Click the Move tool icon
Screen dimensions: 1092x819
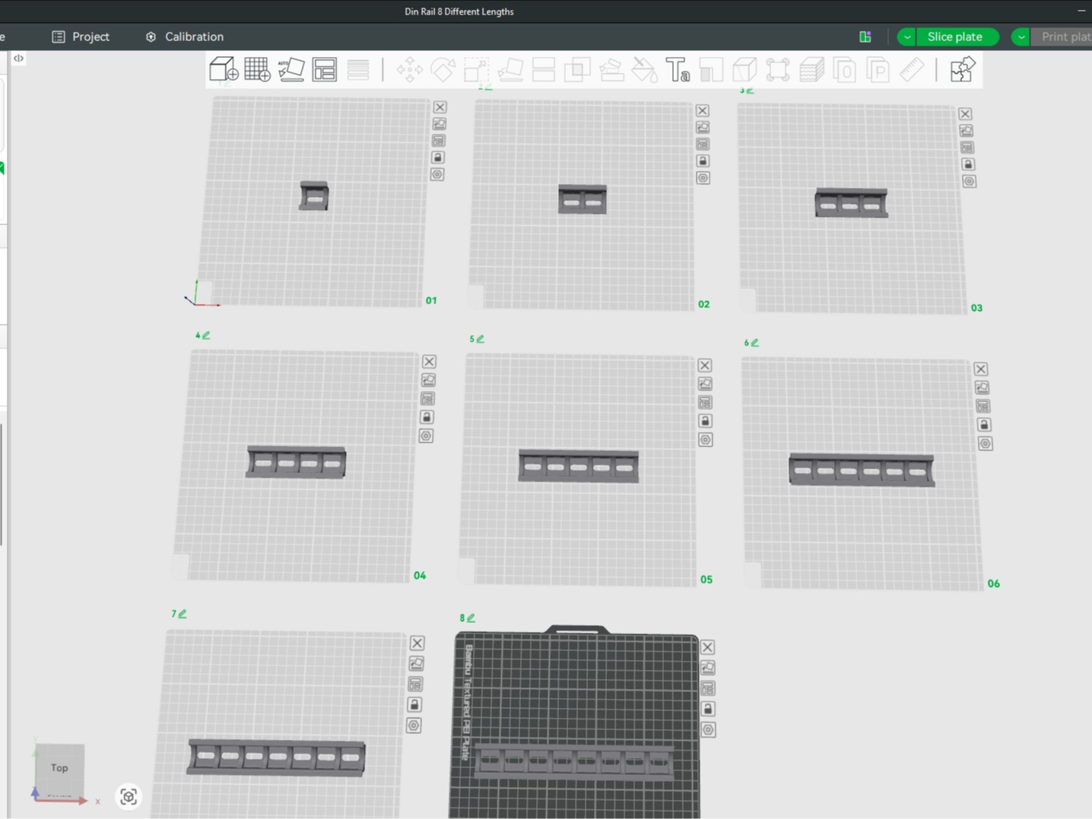pos(409,69)
